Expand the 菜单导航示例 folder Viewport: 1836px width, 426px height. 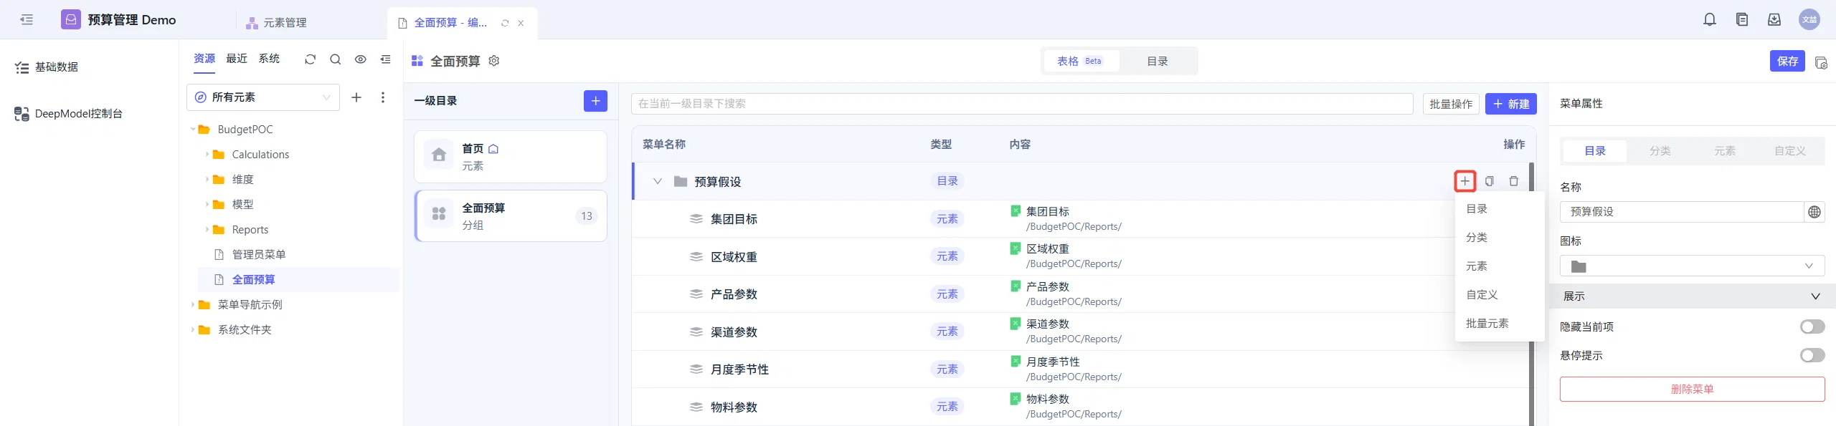tap(193, 305)
